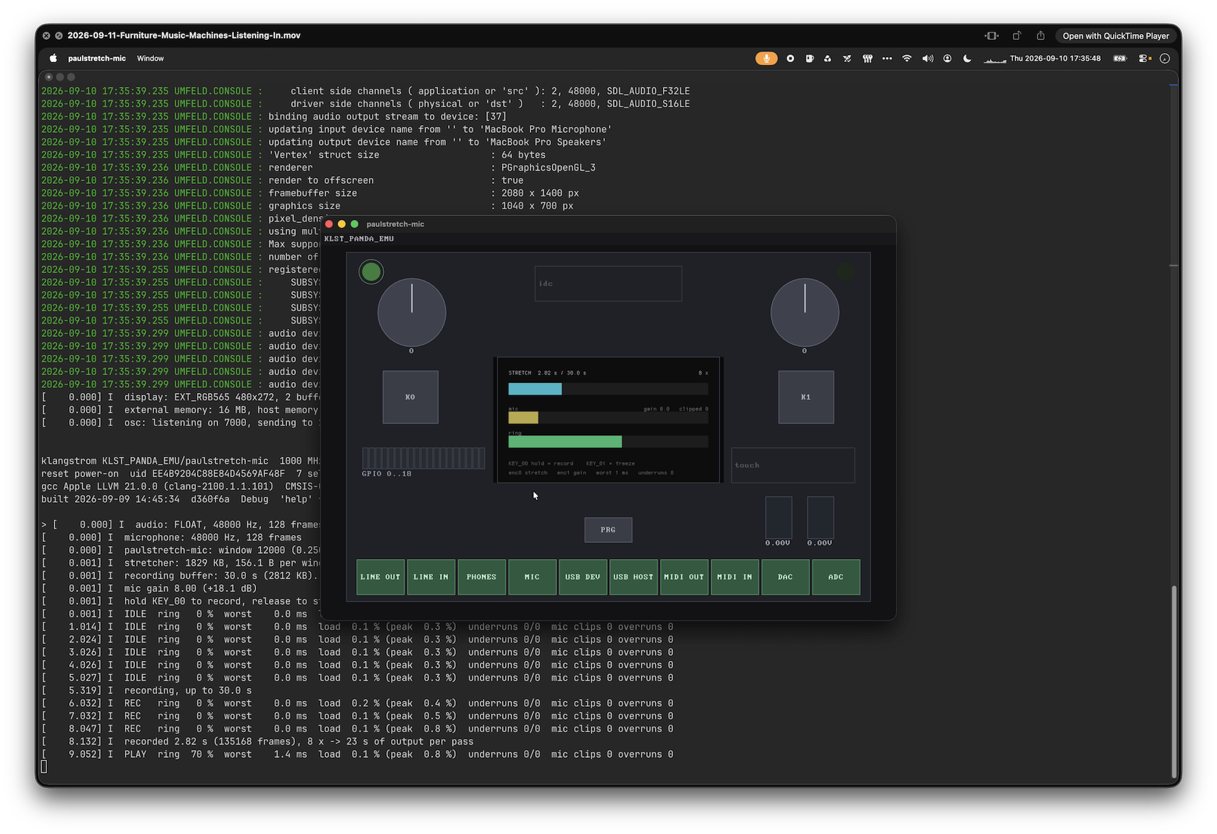Open the three-dots overflow menu bar icon

887,58
